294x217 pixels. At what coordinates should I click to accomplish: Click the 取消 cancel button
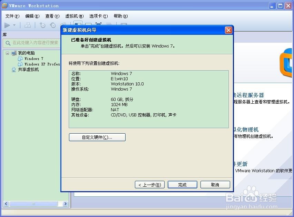point(215,185)
